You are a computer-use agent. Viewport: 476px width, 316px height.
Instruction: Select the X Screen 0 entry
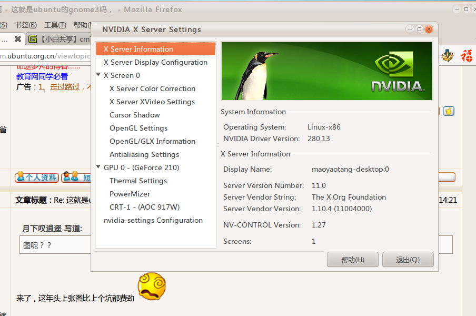point(122,75)
